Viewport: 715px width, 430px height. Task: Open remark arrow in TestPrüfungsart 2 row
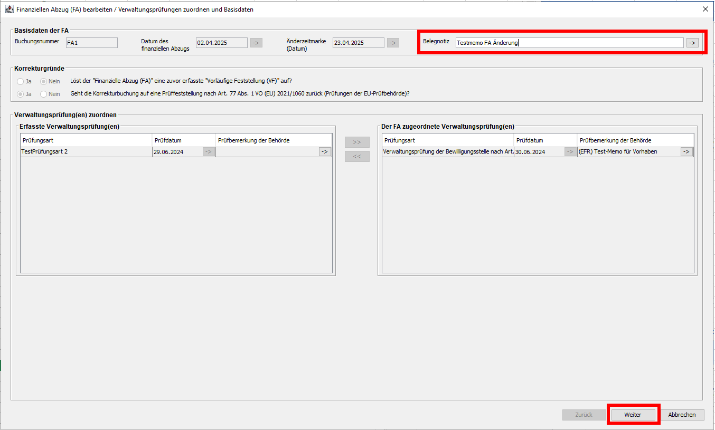325,152
